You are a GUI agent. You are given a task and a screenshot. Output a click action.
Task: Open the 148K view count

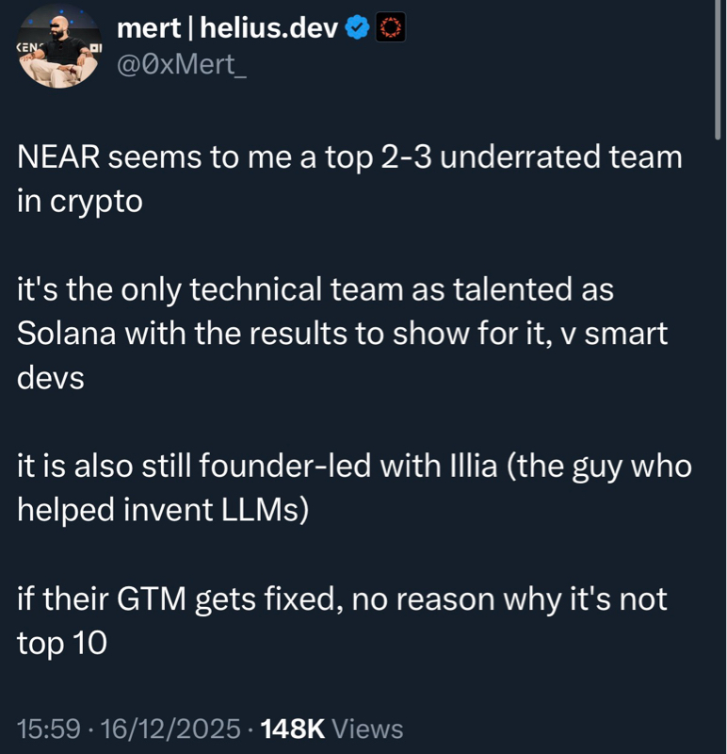click(x=291, y=729)
